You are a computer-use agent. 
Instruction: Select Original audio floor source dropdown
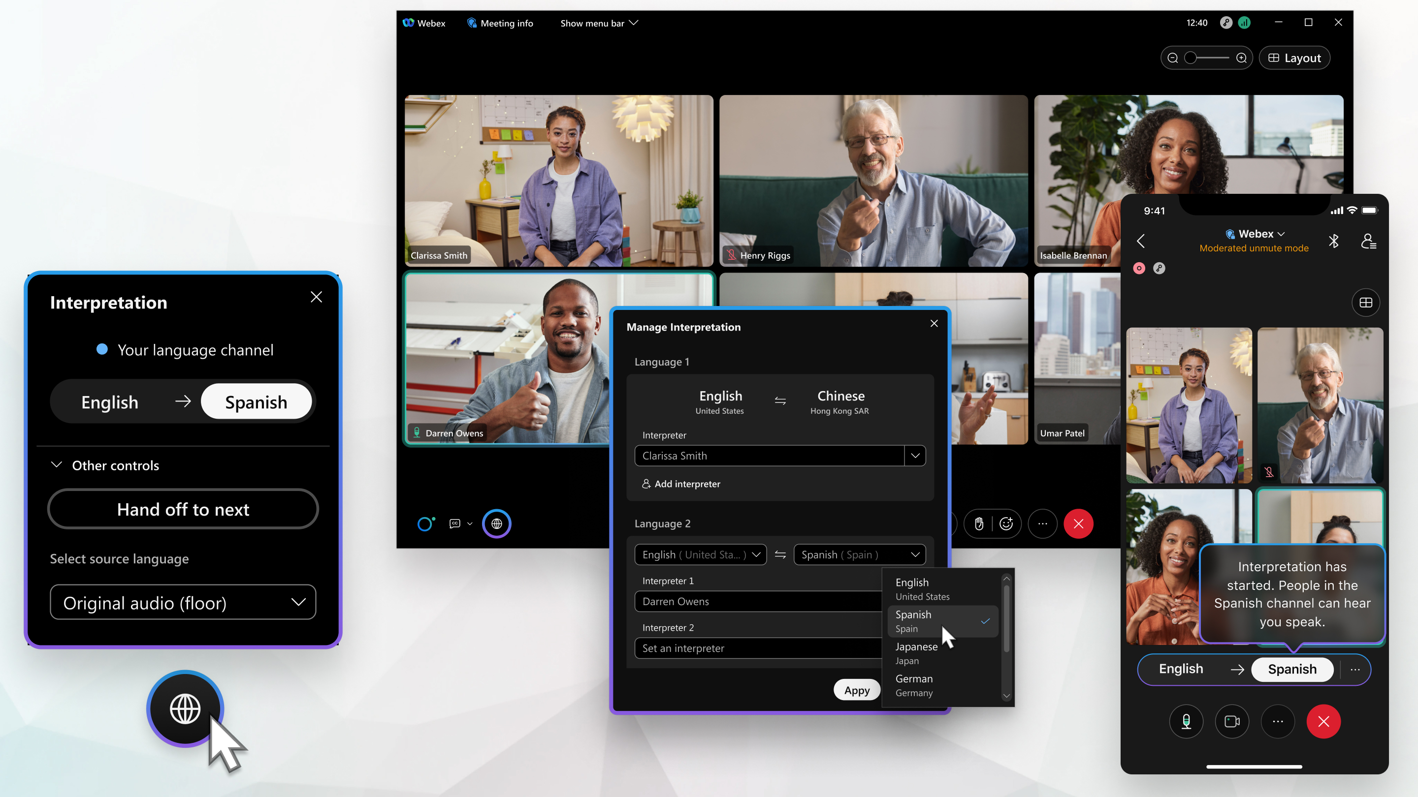point(183,602)
